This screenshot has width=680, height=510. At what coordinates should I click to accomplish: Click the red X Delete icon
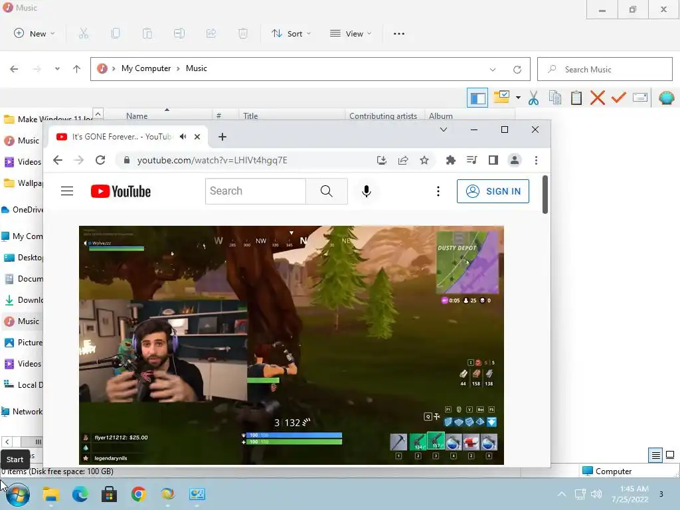click(598, 98)
